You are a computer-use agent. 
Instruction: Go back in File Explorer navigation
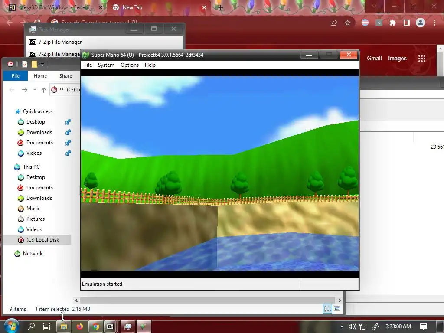click(x=12, y=90)
